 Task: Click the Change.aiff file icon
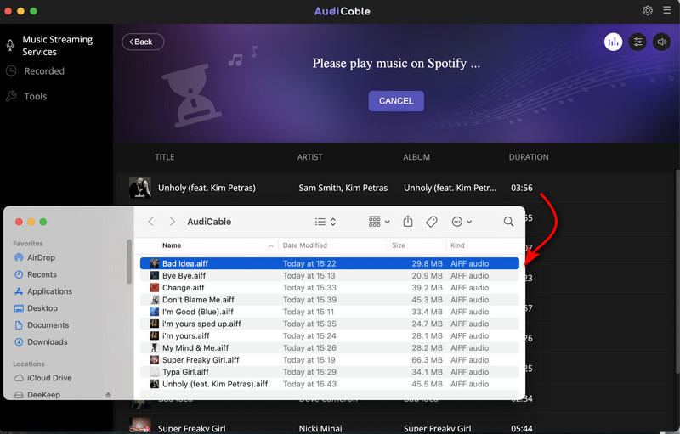[x=155, y=288]
